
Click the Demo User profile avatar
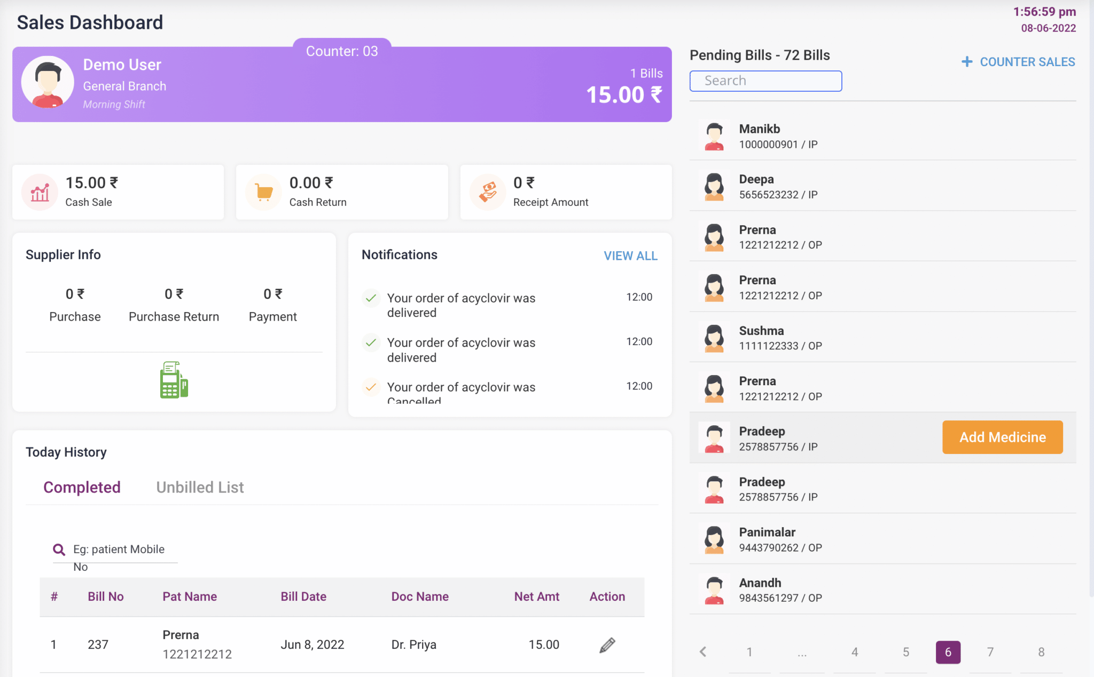pos(48,83)
